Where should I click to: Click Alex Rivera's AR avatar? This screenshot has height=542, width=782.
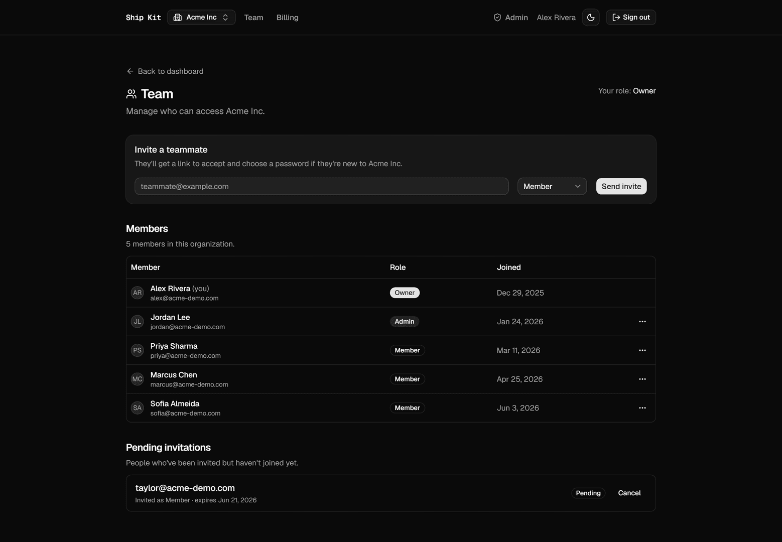[138, 293]
